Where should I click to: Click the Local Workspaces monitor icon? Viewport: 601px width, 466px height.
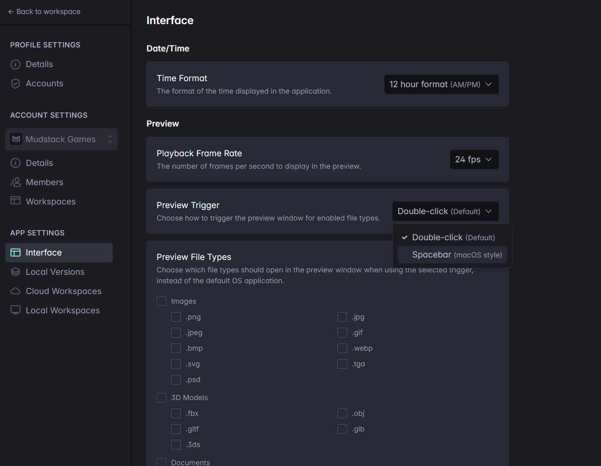click(x=15, y=310)
